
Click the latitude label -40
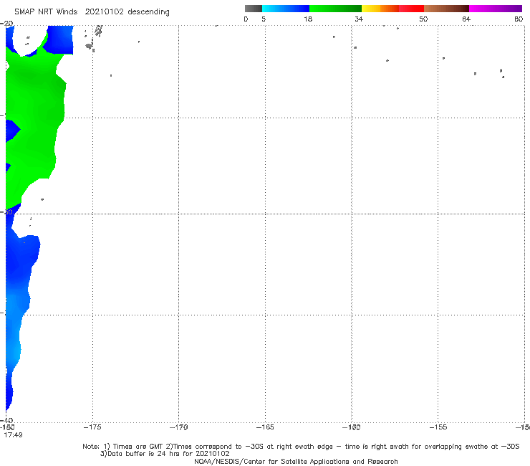(x=6, y=420)
